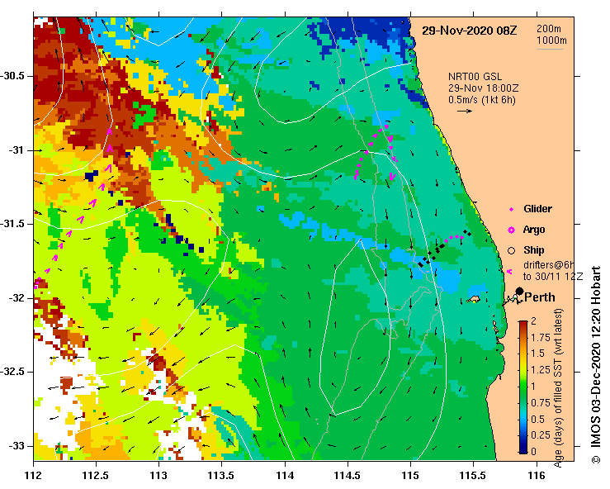Click the Age (days) of filled SST label
Viewport: 610px width, 489px height.
pos(559,388)
